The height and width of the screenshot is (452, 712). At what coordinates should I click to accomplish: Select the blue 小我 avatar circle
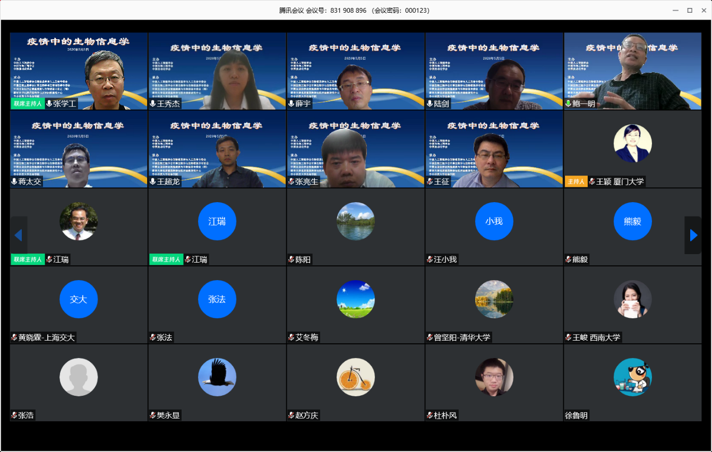click(x=494, y=221)
